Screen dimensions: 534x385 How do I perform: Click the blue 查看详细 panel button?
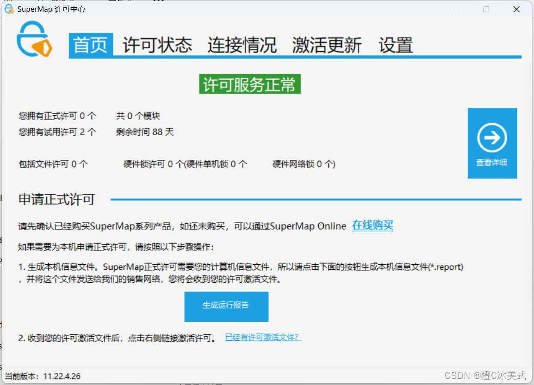tap(492, 143)
